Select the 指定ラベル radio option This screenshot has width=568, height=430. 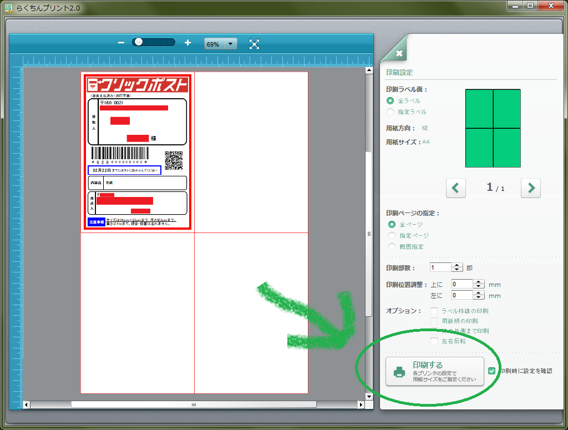coord(390,112)
